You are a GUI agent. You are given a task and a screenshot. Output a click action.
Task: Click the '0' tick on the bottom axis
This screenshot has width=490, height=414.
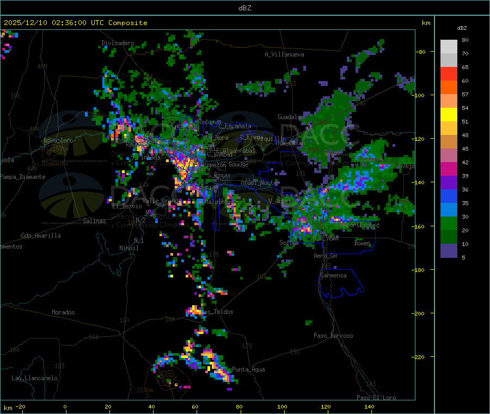pos(65,407)
